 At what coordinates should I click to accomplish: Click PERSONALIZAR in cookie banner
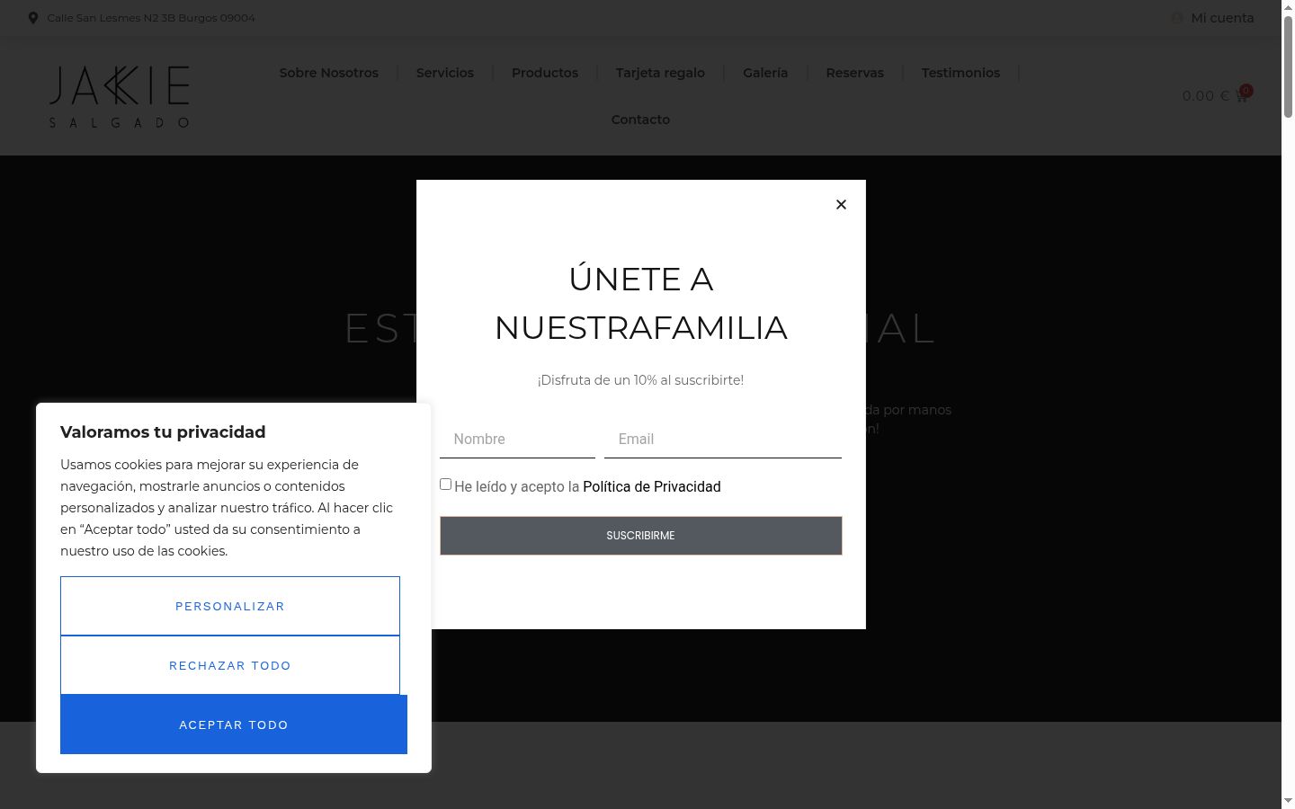pyautogui.click(x=230, y=606)
